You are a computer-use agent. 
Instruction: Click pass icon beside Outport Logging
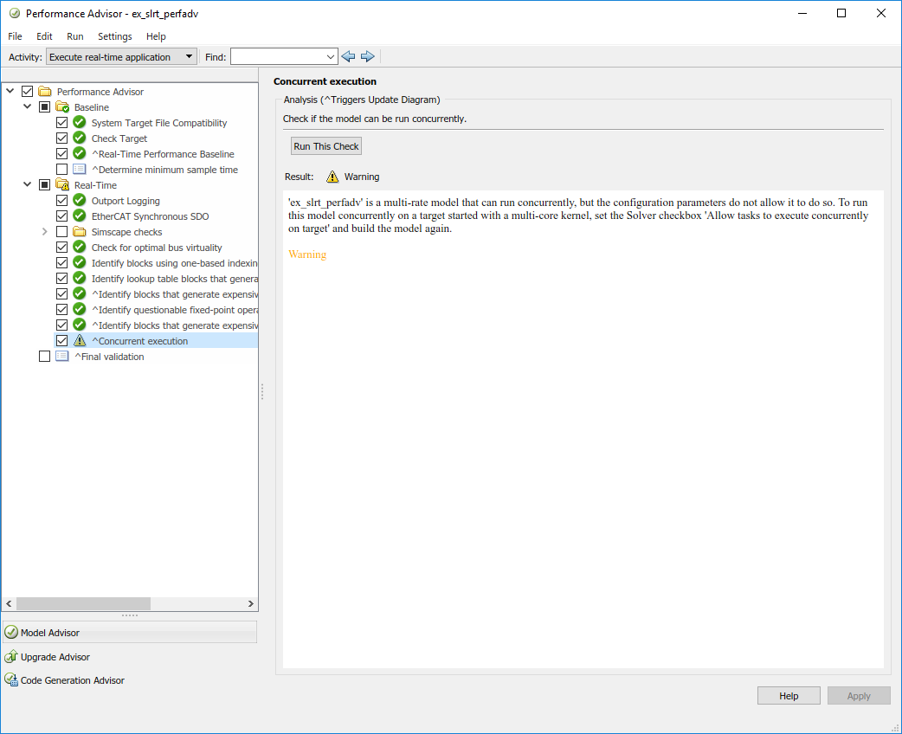click(80, 200)
